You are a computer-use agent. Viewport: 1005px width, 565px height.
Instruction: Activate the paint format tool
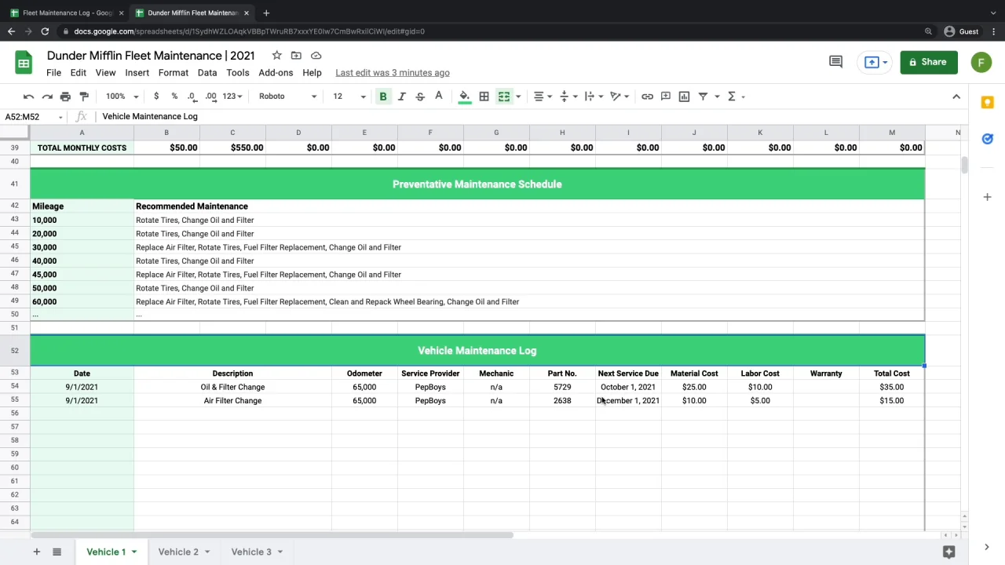[x=84, y=97]
